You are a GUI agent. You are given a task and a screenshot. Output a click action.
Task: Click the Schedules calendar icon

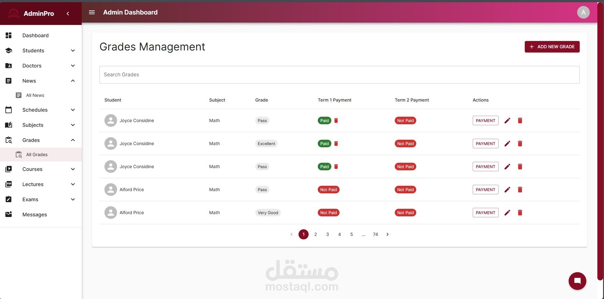(x=9, y=110)
